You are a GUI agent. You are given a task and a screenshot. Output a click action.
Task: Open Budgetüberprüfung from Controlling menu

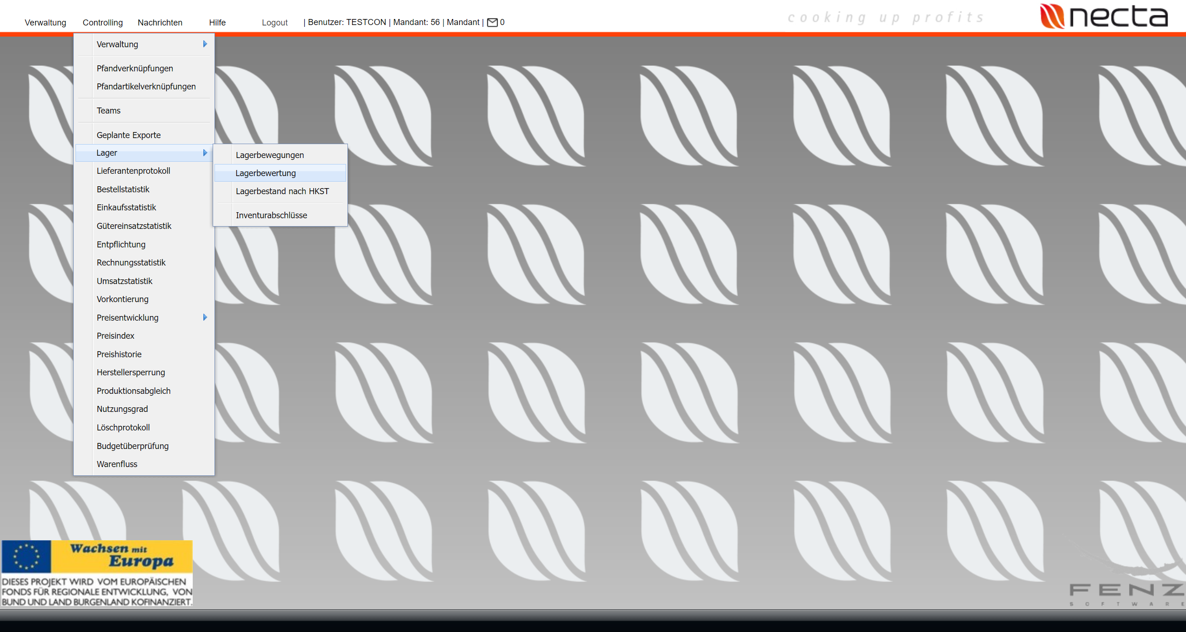(132, 446)
